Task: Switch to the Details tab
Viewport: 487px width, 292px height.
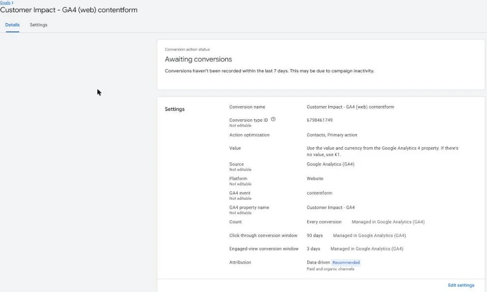Action: [12, 25]
